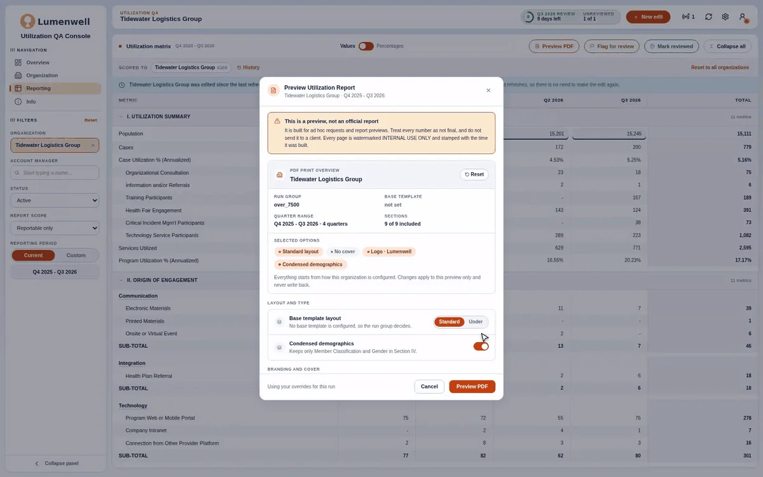Click the Account Manager name input field
The height and width of the screenshot is (477, 763).
click(55, 173)
